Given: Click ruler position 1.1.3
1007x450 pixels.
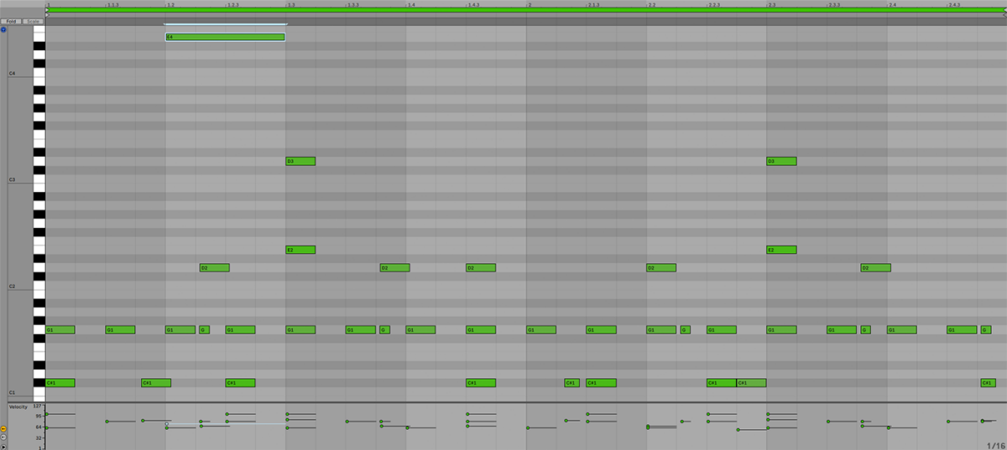Looking at the screenshot, I should tap(112, 5).
